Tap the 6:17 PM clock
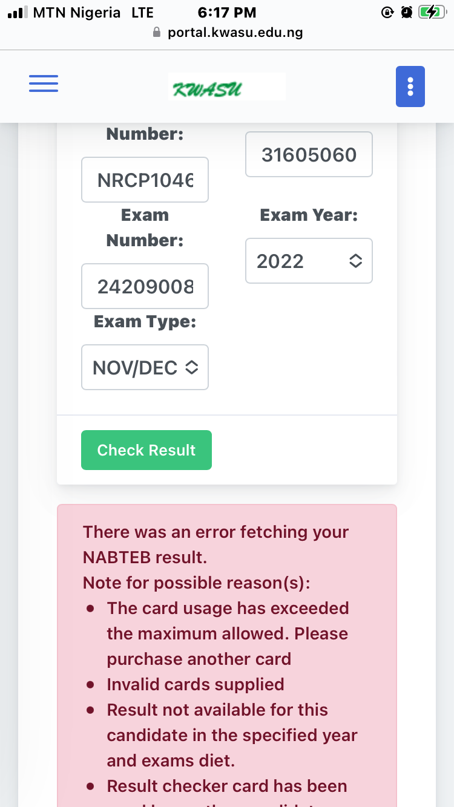The image size is (454, 807). [x=227, y=12]
